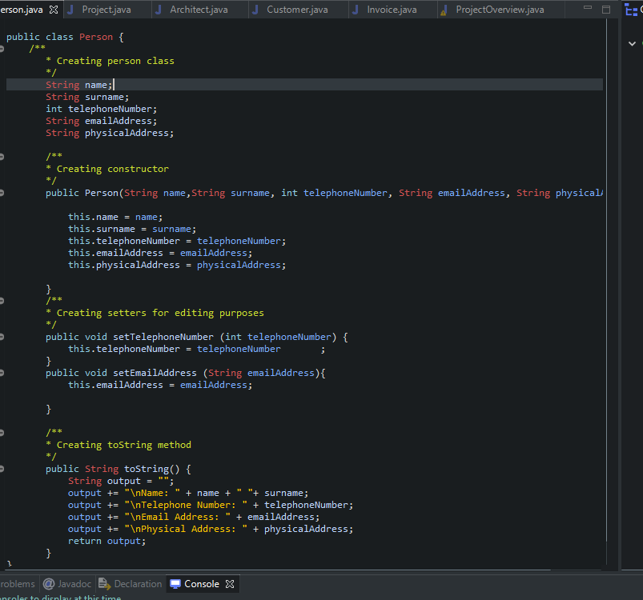
Task: Open the Declaration view tab
Action: 131,584
